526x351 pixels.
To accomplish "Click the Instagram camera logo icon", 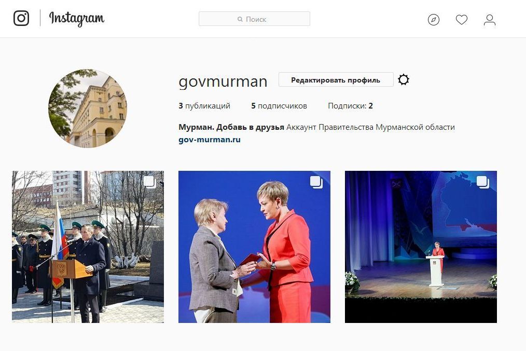I will click(21, 18).
